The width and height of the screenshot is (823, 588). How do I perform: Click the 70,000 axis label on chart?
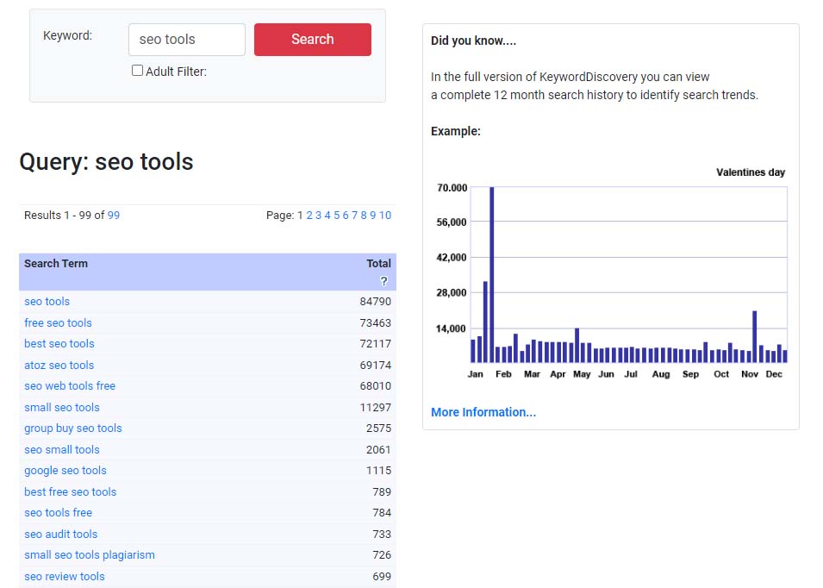pyautogui.click(x=452, y=187)
